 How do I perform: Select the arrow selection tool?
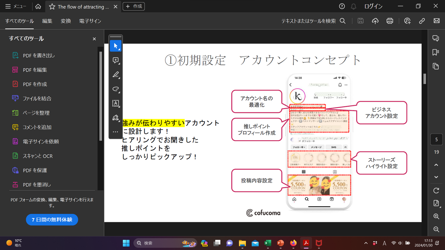[116, 46]
